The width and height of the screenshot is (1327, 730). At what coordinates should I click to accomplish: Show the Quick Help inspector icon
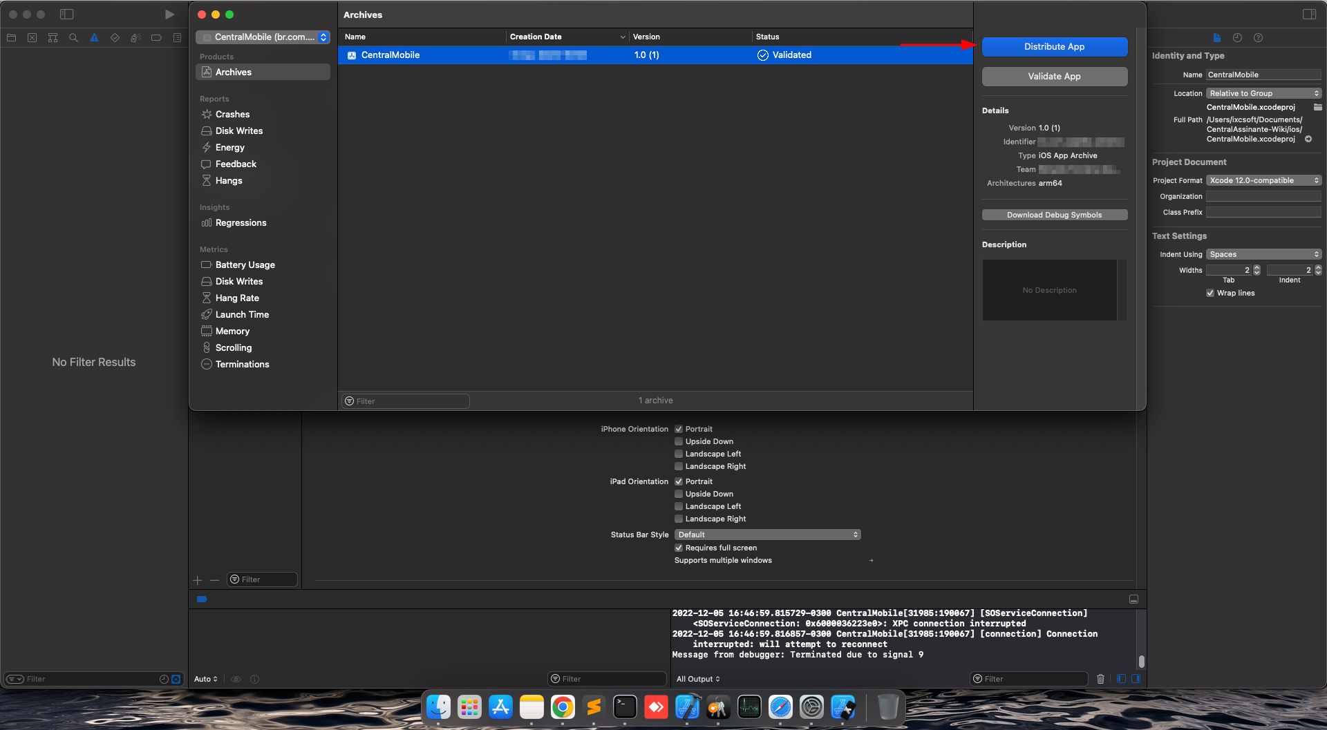click(x=1258, y=38)
